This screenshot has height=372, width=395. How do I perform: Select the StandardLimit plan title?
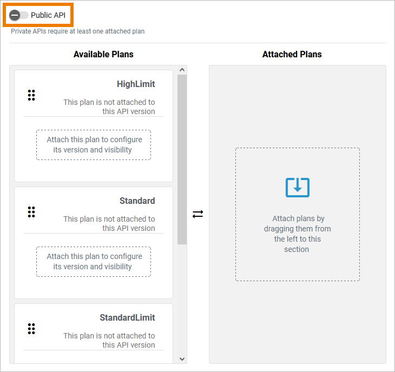127,318
